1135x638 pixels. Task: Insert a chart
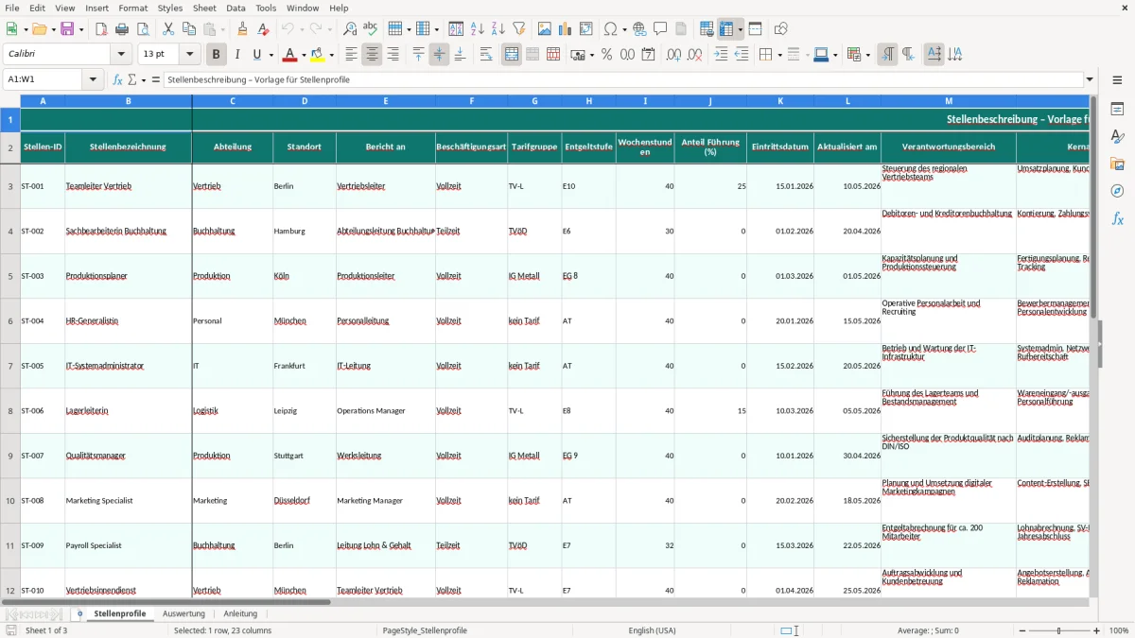pos(566,29)
